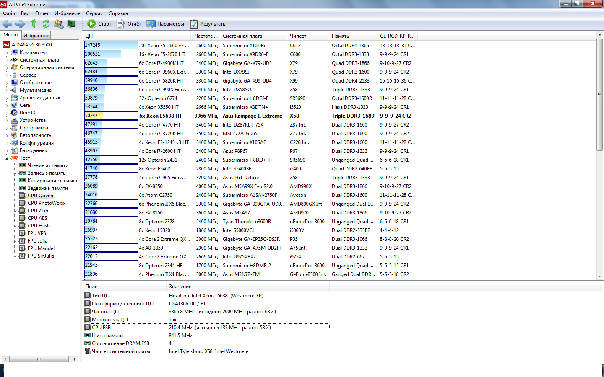Image resolution: width=604 pixels, height=377 pixels.
Task: Open Результаты from the toolbar
Action: (208, 24)
